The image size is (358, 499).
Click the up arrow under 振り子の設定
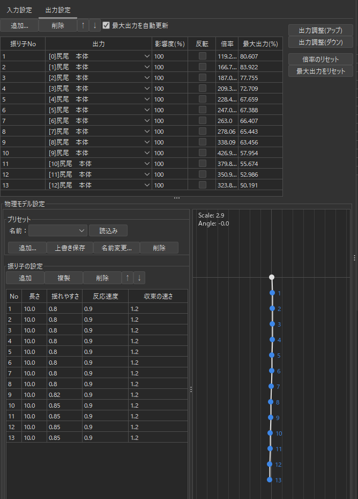(128, 278)
